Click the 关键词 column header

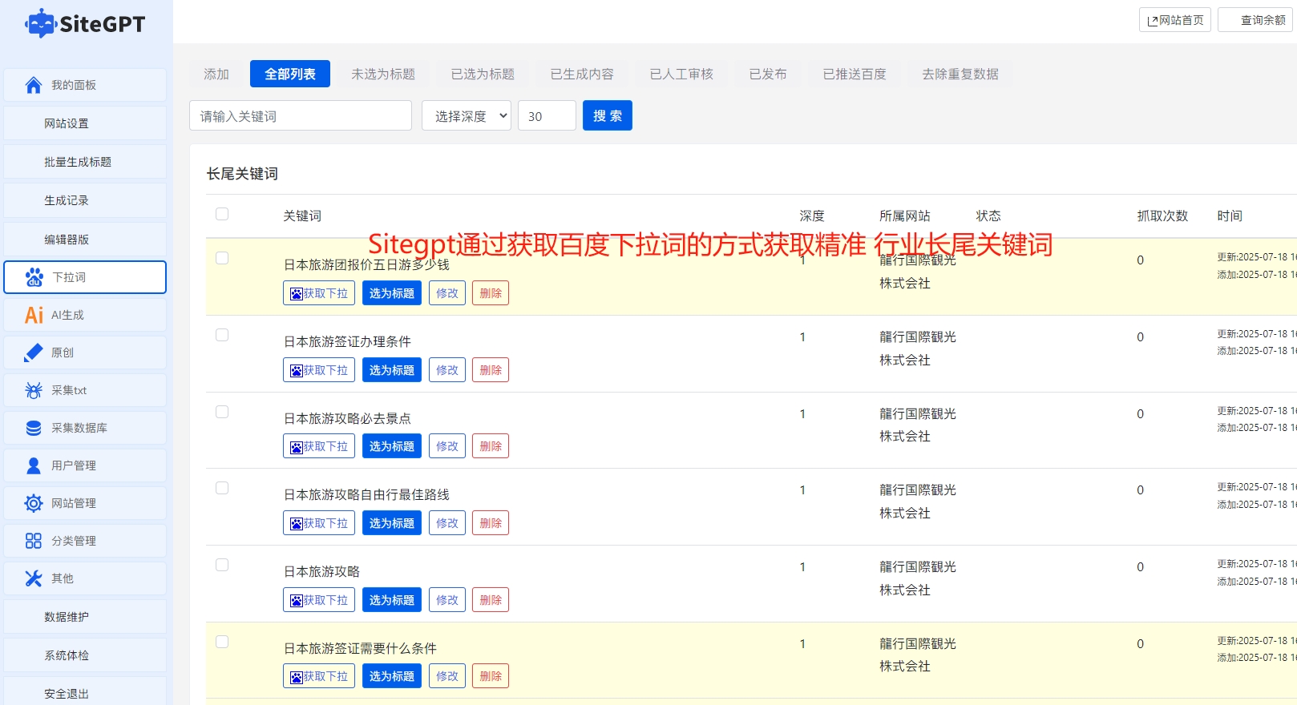tap(302, 216)
